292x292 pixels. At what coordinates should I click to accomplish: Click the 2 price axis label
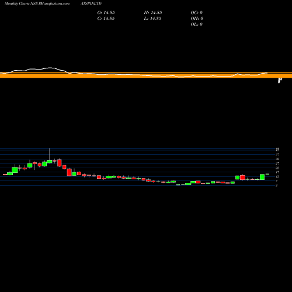[276, 186]
